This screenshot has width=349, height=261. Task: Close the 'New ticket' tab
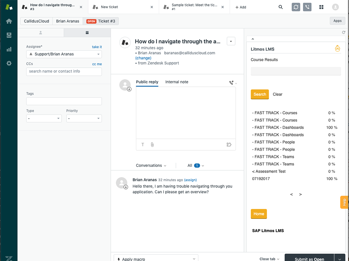coord(152,7)
